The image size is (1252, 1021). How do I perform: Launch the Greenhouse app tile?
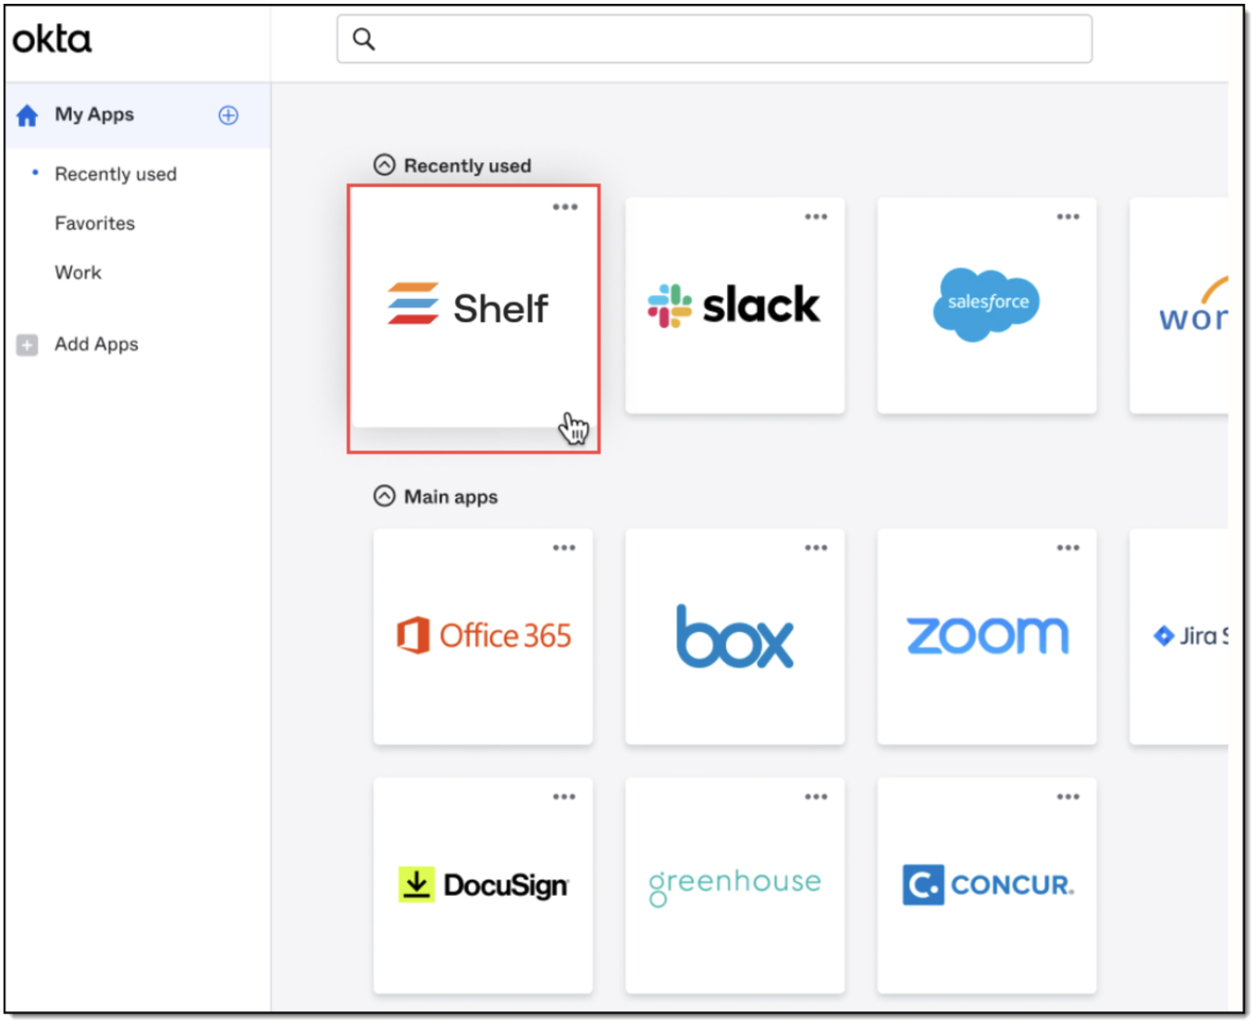click(735, 885)
